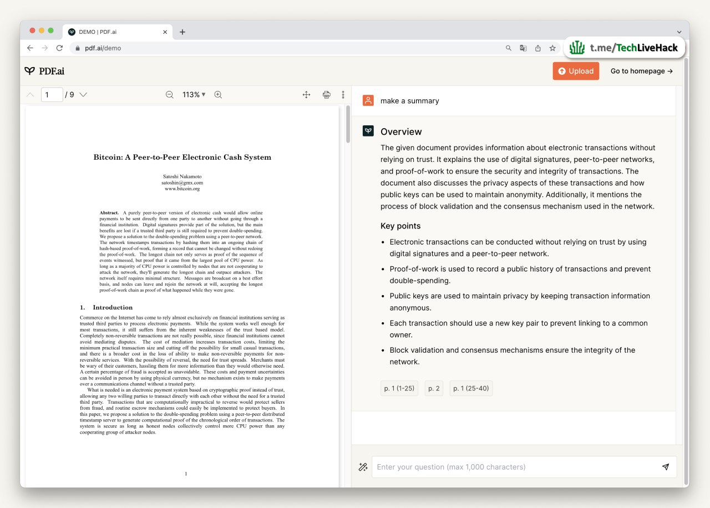The image size is (710, 508).
Task: Print the PDF document
Action: (327, 95)
